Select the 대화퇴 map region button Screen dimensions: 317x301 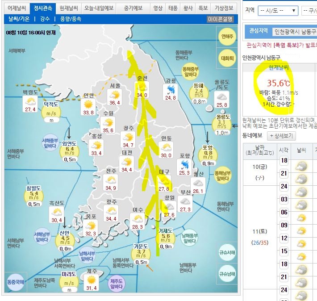(x=227, y=58)
